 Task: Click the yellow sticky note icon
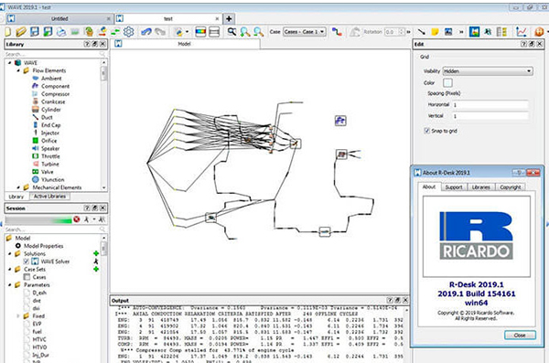click(x=435, y=32)
